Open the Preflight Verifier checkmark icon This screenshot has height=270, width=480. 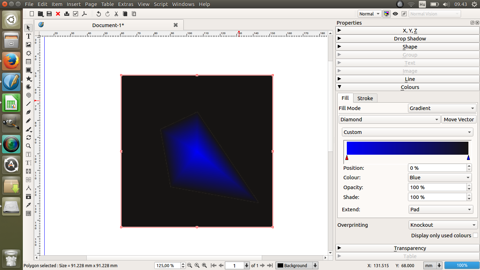76,14
